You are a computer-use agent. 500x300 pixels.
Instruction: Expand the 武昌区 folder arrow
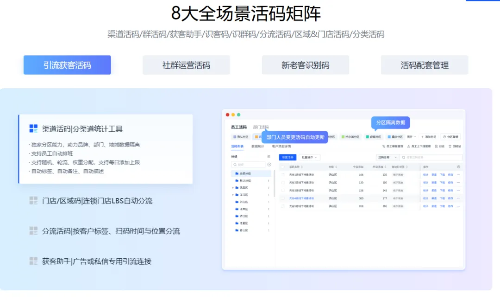[233, 188]
